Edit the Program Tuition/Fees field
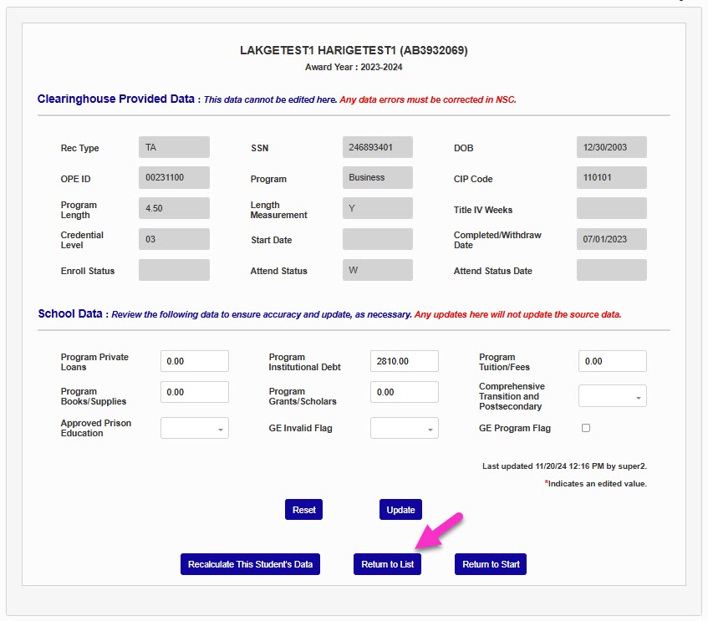The height and width of the screenshot is (621, 708). (612, 361)
